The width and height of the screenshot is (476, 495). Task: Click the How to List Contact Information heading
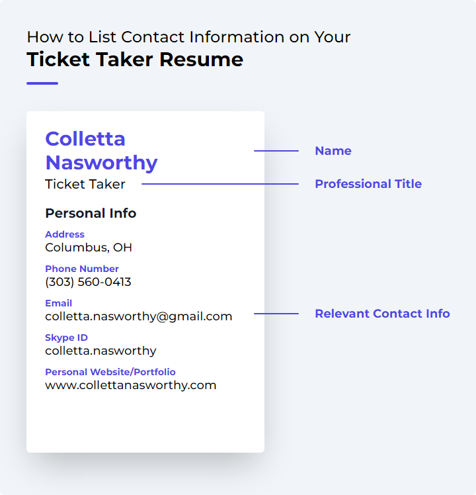(188, 37)
